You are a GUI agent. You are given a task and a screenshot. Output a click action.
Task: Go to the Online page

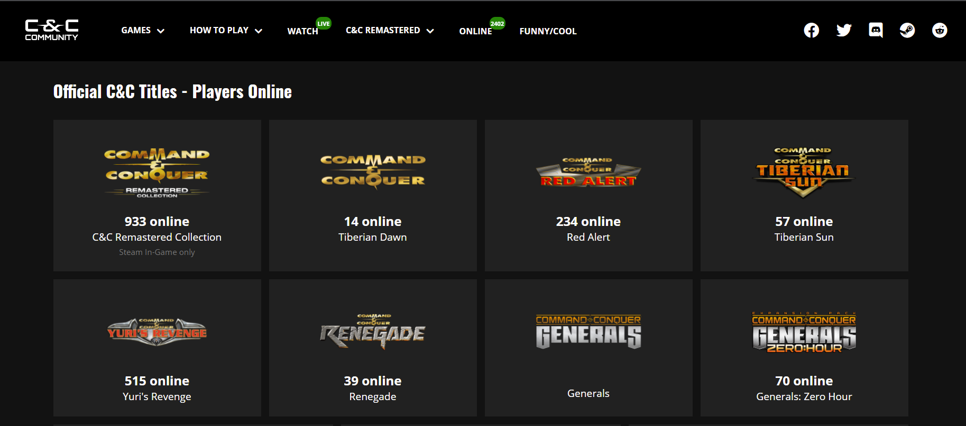click(x=475, y=31)
